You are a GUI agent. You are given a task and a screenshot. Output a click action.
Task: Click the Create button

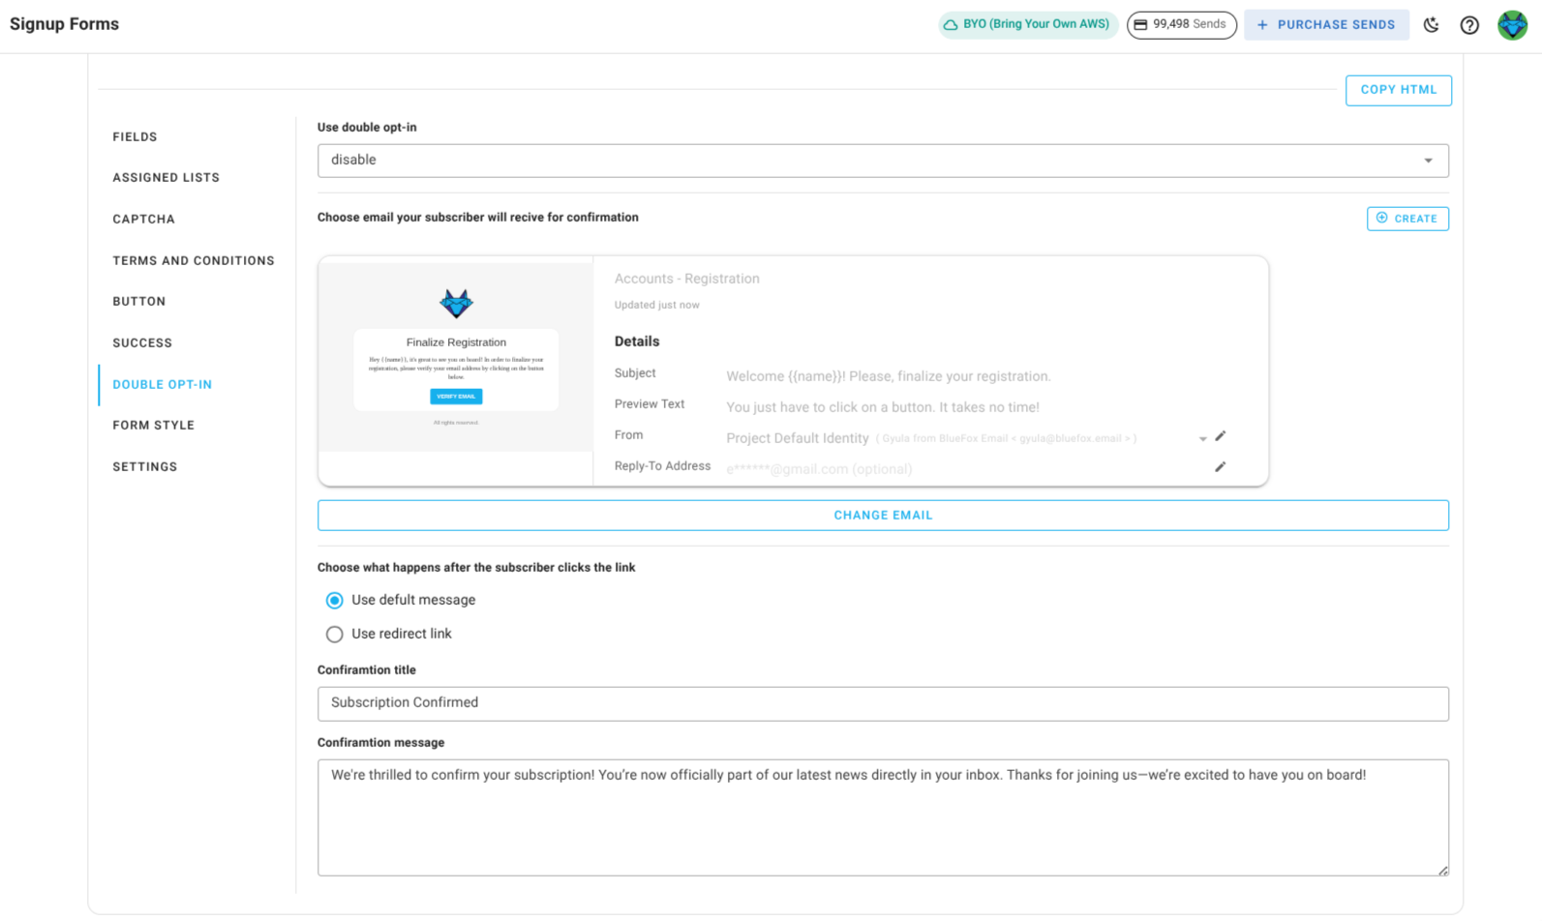[1407, 219]
